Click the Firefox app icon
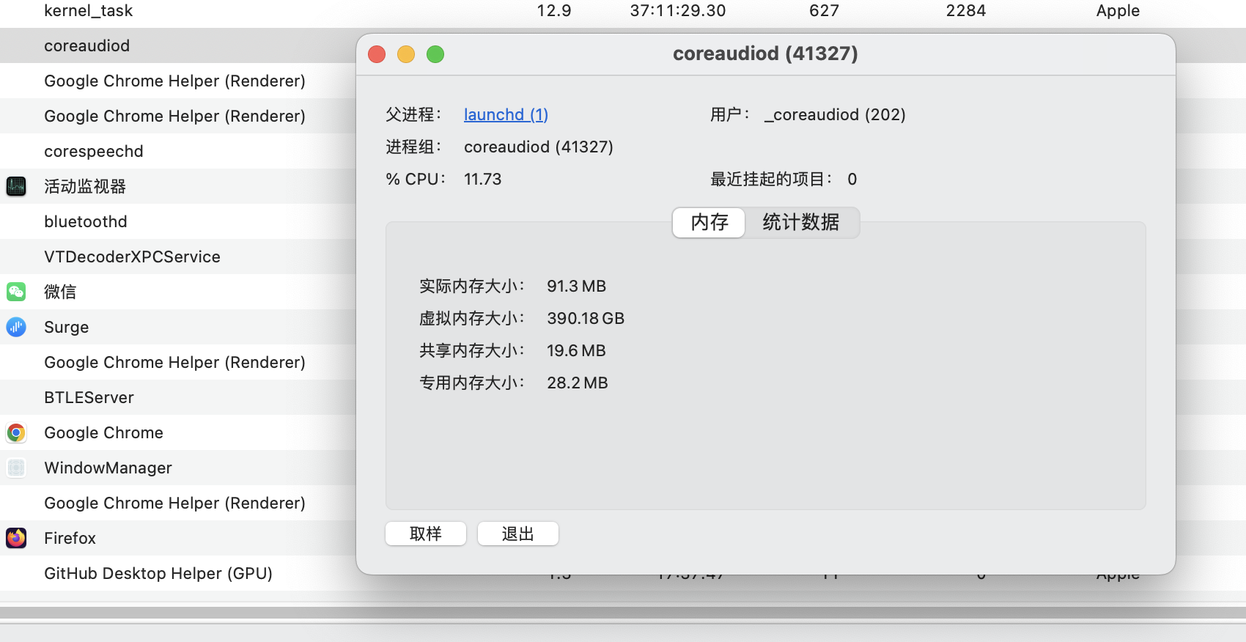This screenshot has height=642, width=1246. 16,538
